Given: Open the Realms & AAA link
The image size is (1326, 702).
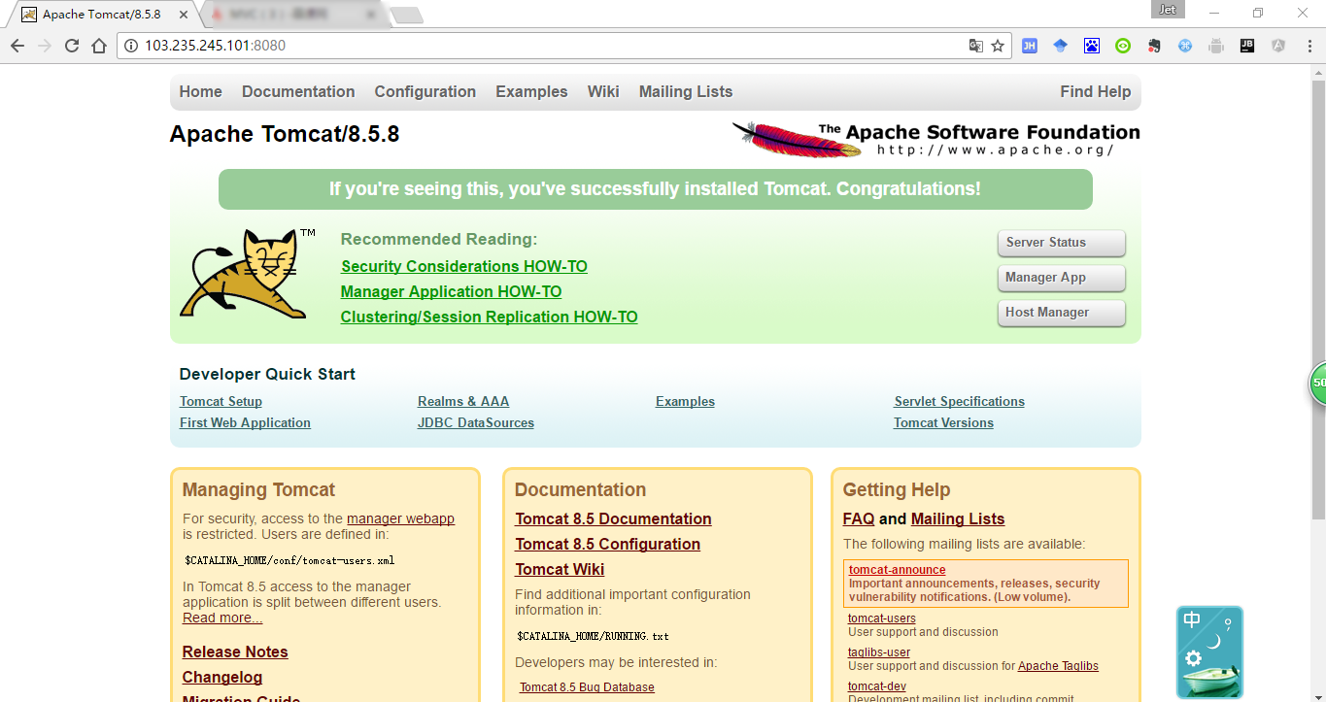Looking at the screenshot, I should click(463, 401).
